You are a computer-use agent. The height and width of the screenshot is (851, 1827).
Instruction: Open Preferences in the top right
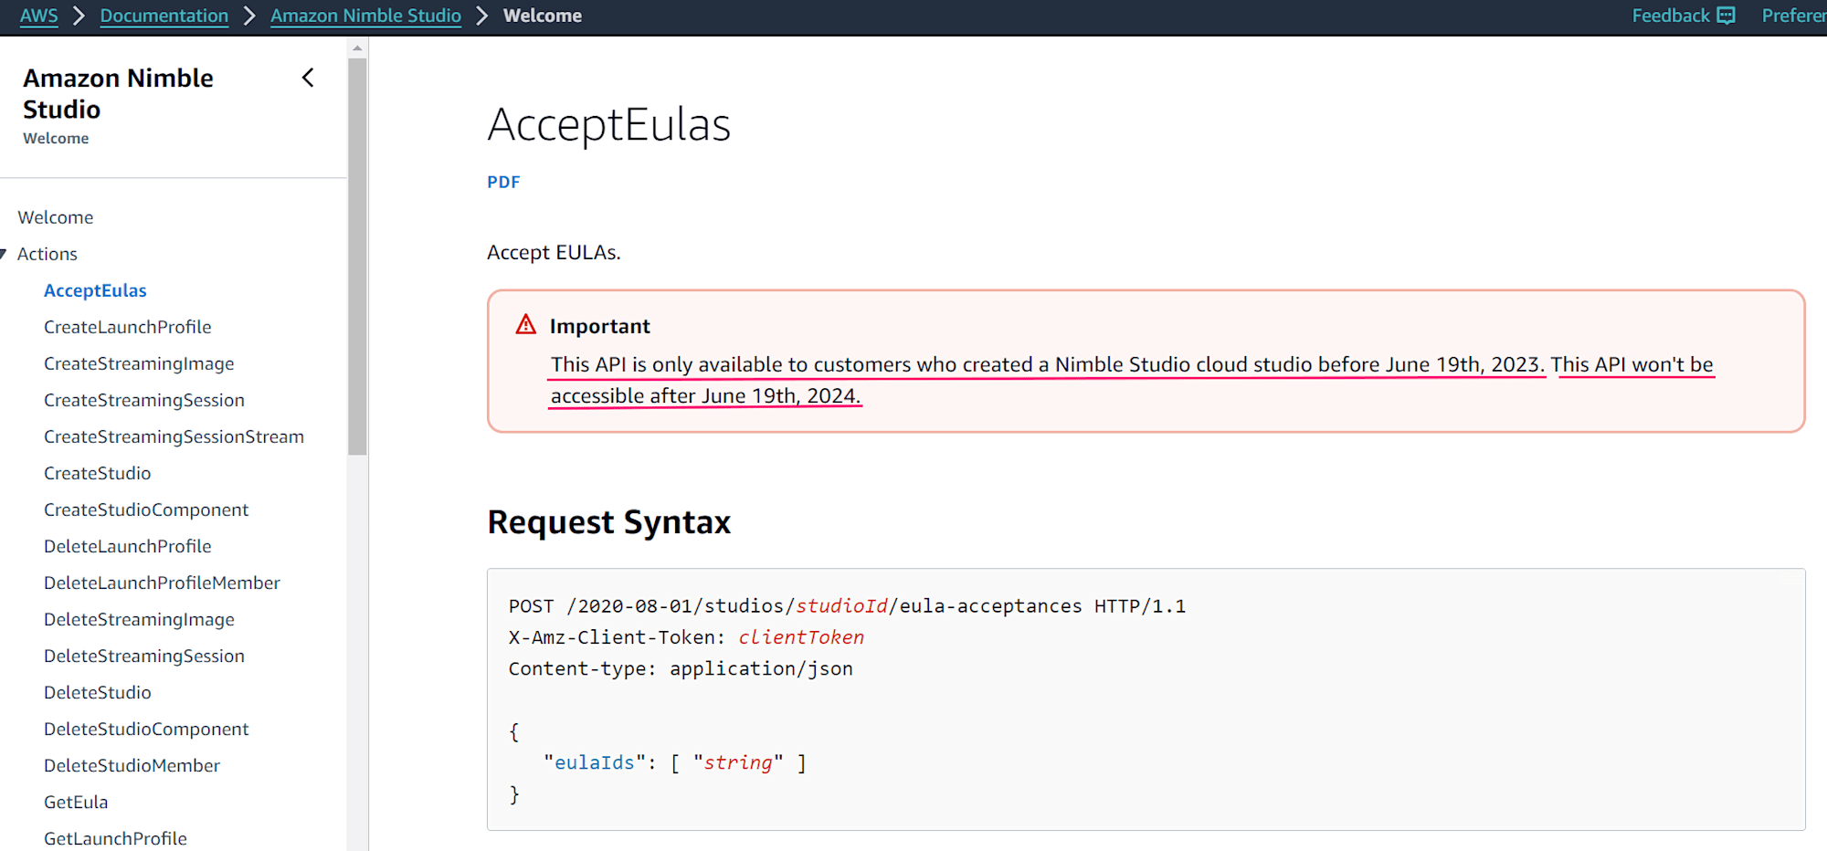click(1794, 16)
